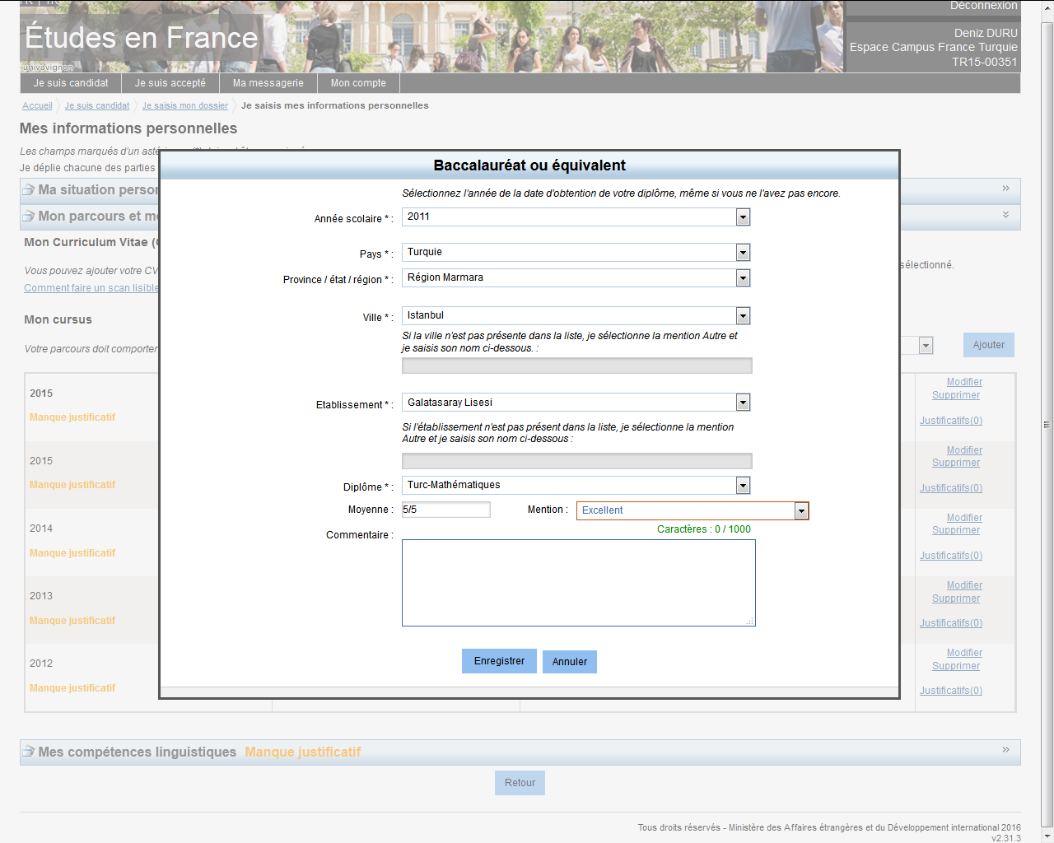Open Justificatifs(0) for the 2014 entry
The height and width of the screenshot is (843, 1054).
coord(951,556)
